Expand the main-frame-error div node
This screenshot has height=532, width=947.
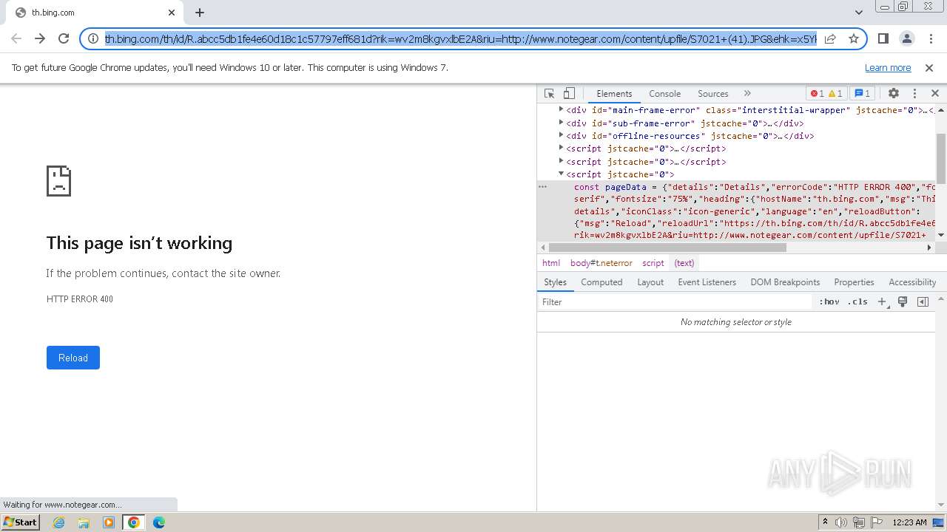pos(561,109)
